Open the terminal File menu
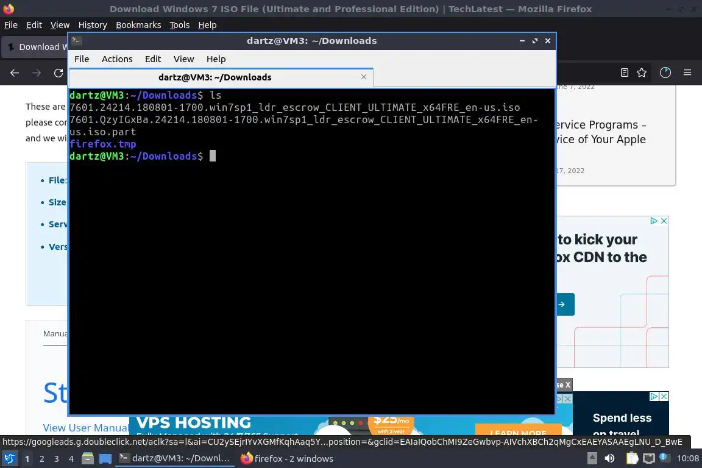The height and width of the screenshot is (468, 702). pyautogui.click(x=82, y=59)
